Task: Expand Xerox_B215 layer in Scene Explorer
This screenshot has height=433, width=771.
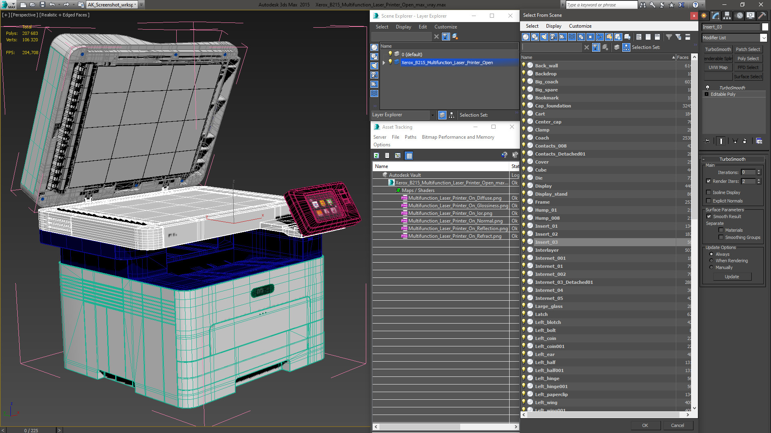Action: pos(384,63)
